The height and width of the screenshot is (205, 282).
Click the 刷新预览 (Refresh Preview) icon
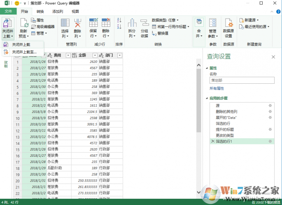click(x=23, y=23)
